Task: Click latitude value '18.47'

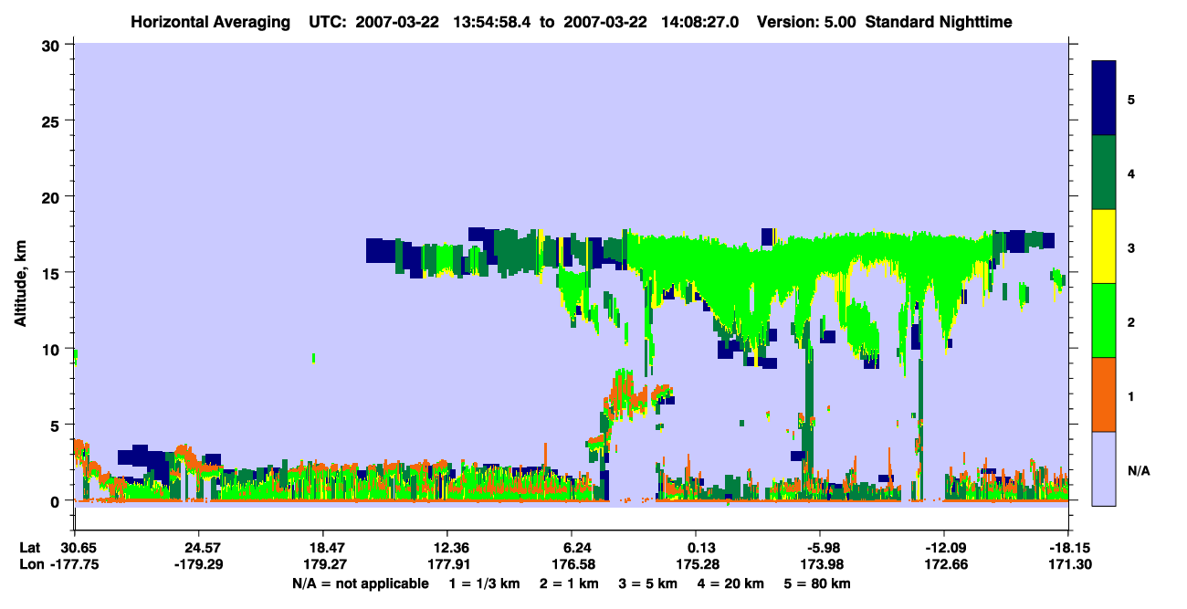Action: point(323,548)
